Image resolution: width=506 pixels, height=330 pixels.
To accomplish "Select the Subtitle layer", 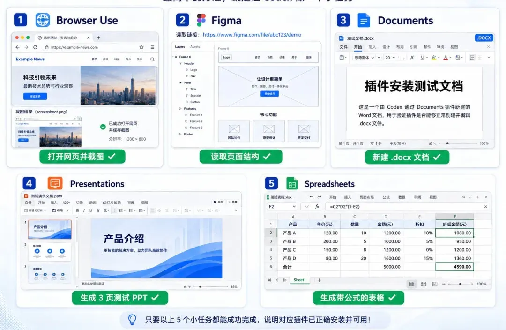I will pos(195,96).
